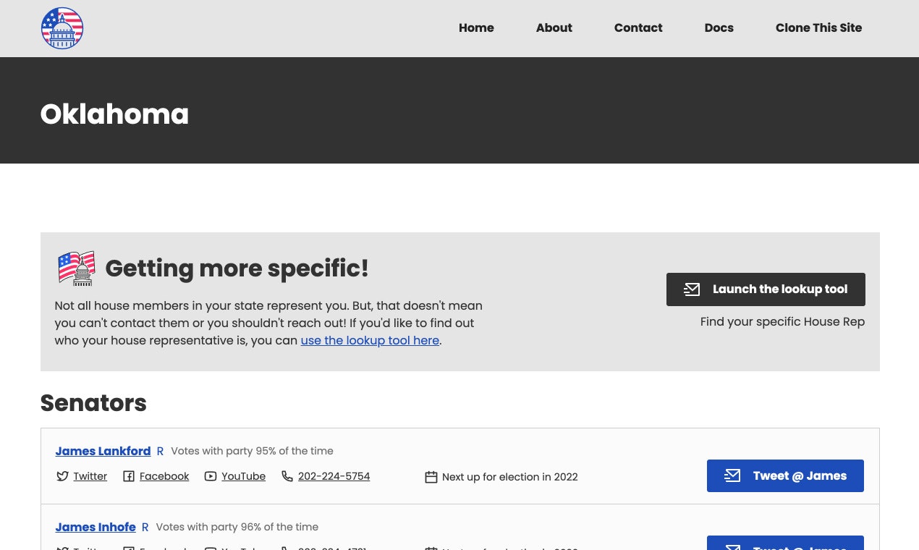Screen dimensions: 919x550
Task: Click the YouTube icon in Inhofe's row
Action: point(211,548)
